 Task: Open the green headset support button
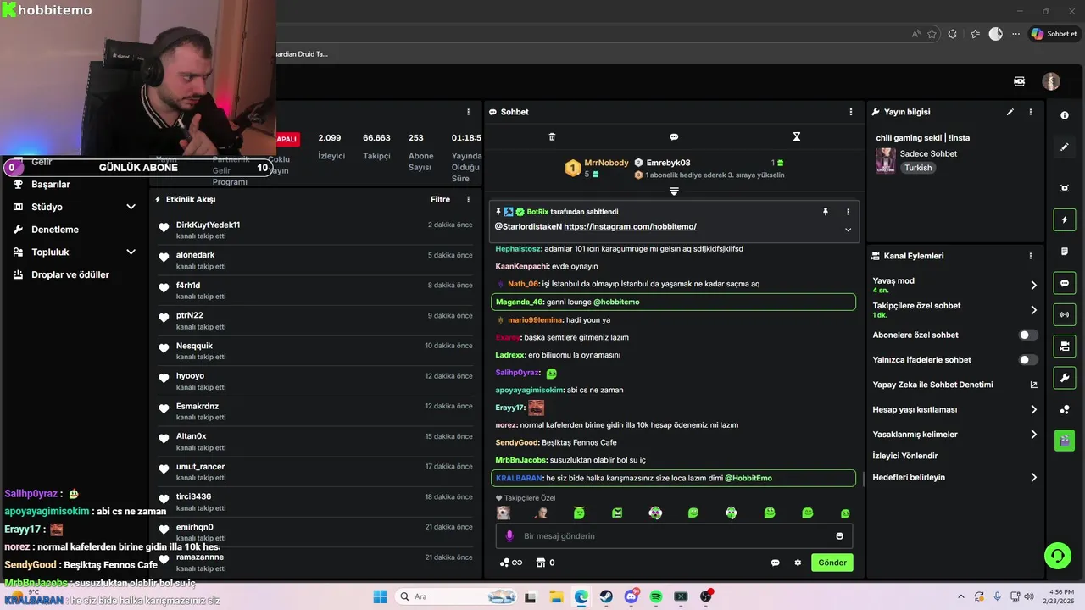point(1057,556)
